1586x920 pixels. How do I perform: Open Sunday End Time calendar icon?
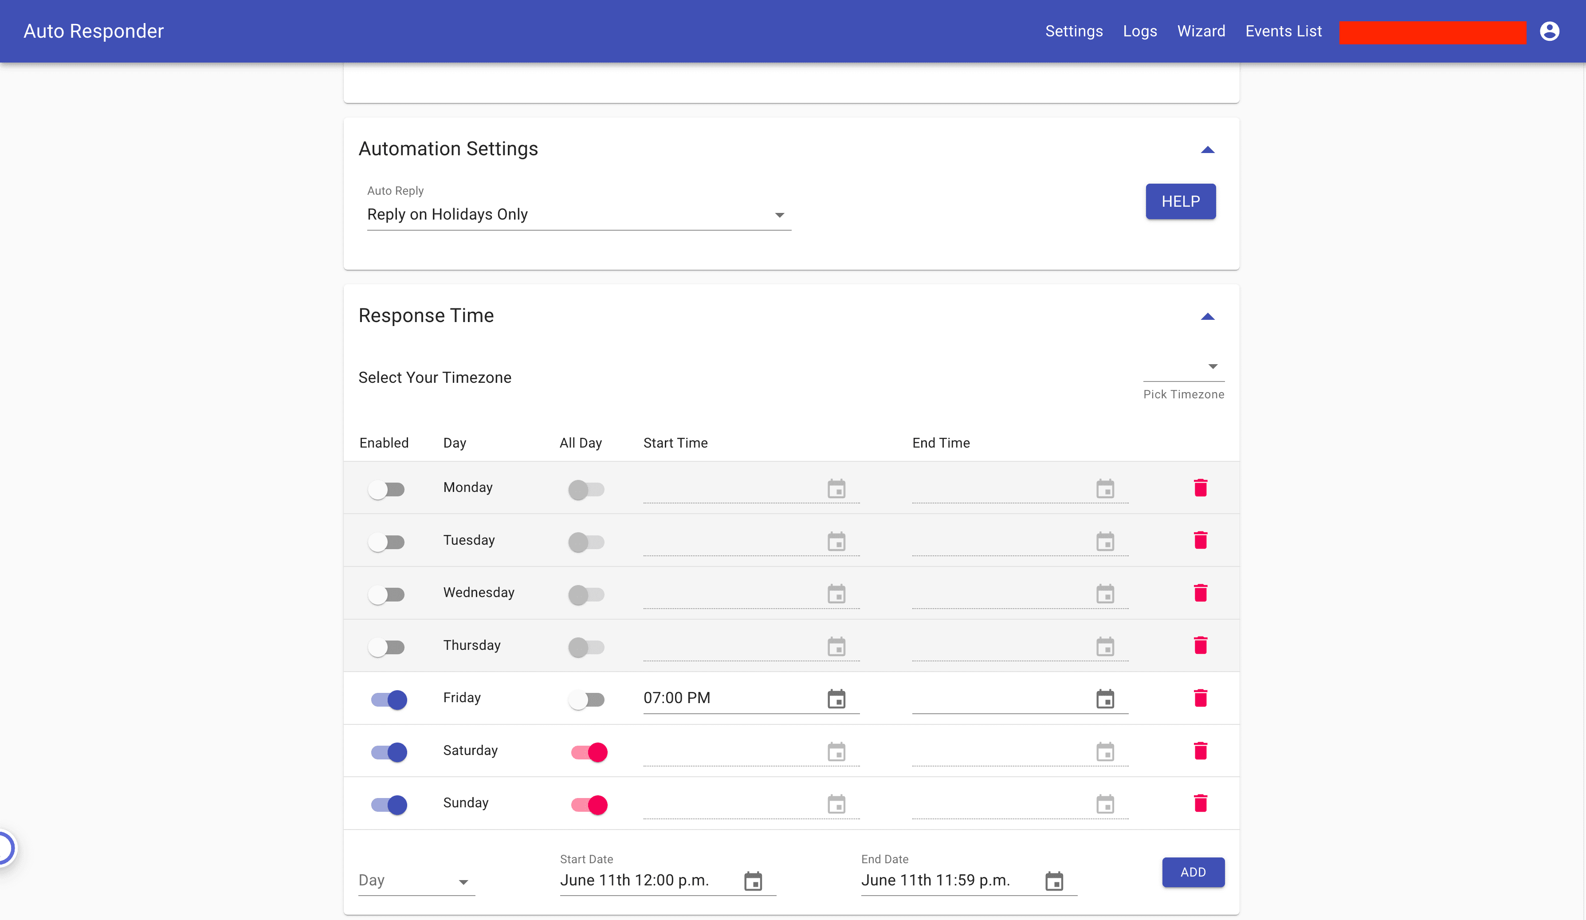pyautogui.click(x=1105, y=804)
